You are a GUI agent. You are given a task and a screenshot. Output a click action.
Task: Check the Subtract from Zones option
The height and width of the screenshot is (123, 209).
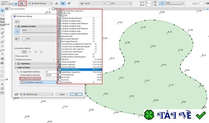15,60
